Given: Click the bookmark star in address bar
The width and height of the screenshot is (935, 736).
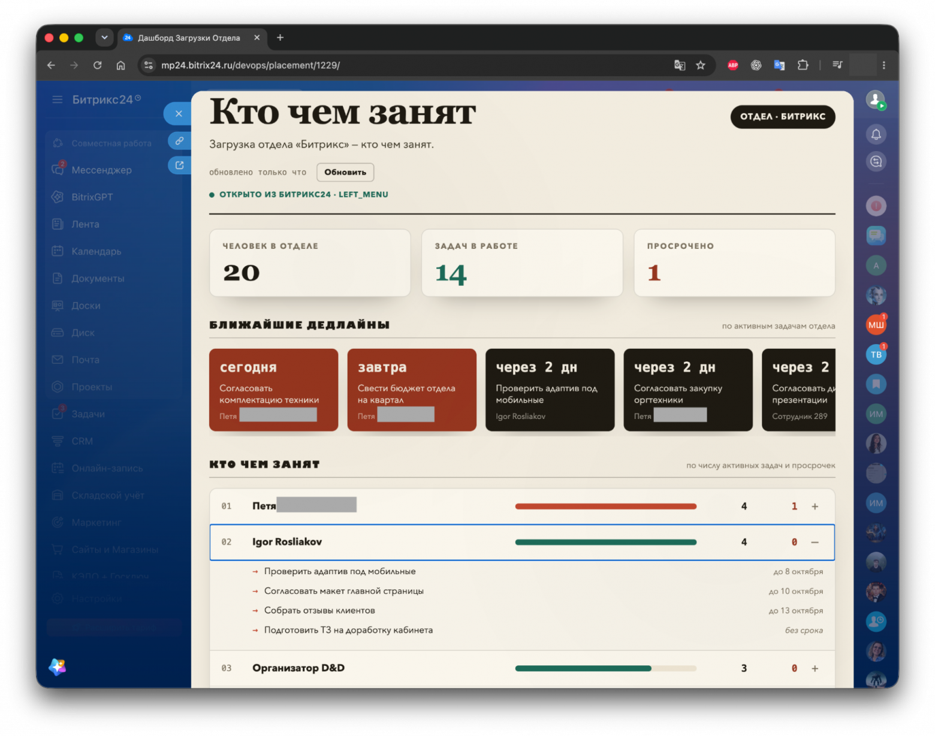Looking at the screenshot, I should pos(700,65).
